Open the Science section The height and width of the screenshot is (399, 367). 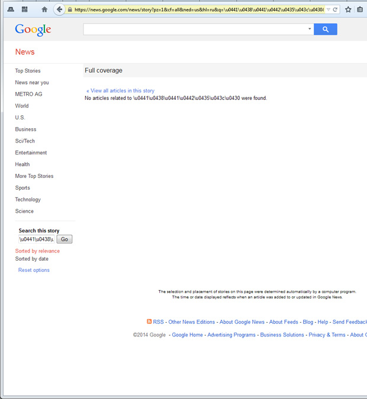click(24, 211)
